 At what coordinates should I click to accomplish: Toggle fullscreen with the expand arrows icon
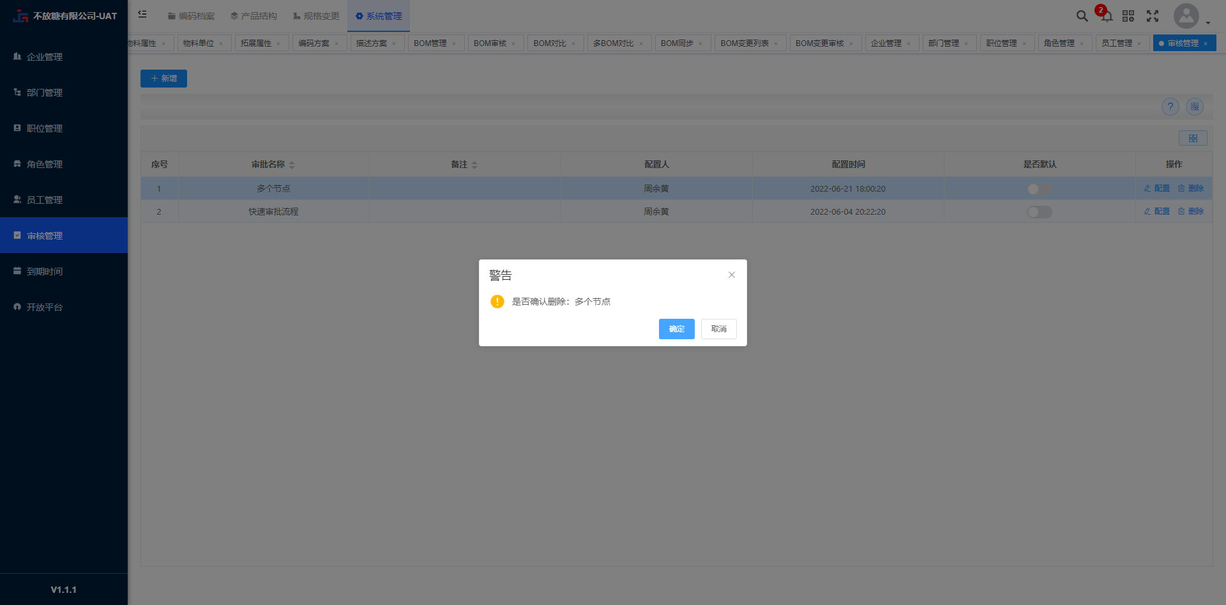pos(1153,16)
